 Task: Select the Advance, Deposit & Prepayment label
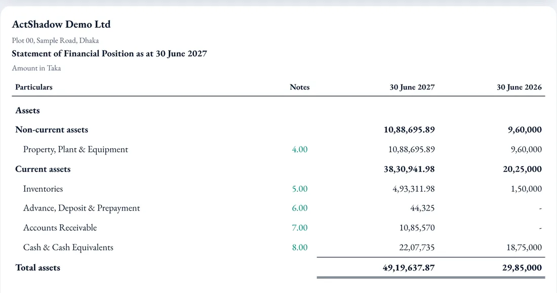click(82, 208)
